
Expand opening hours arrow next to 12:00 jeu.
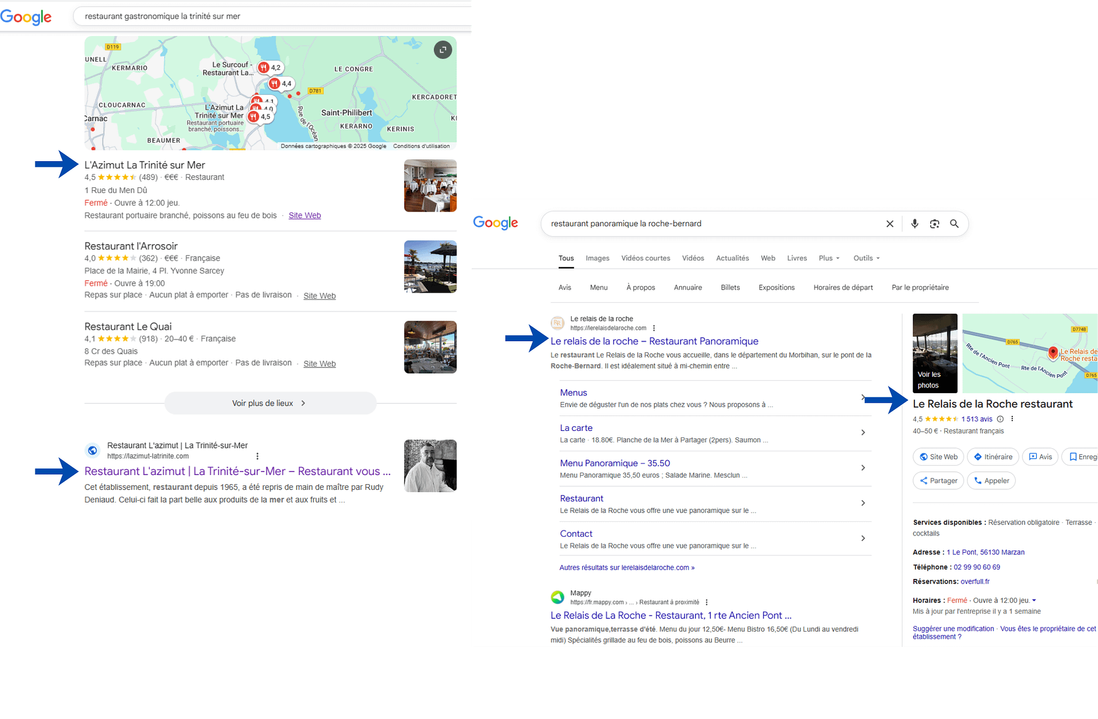coord(1034,600)
